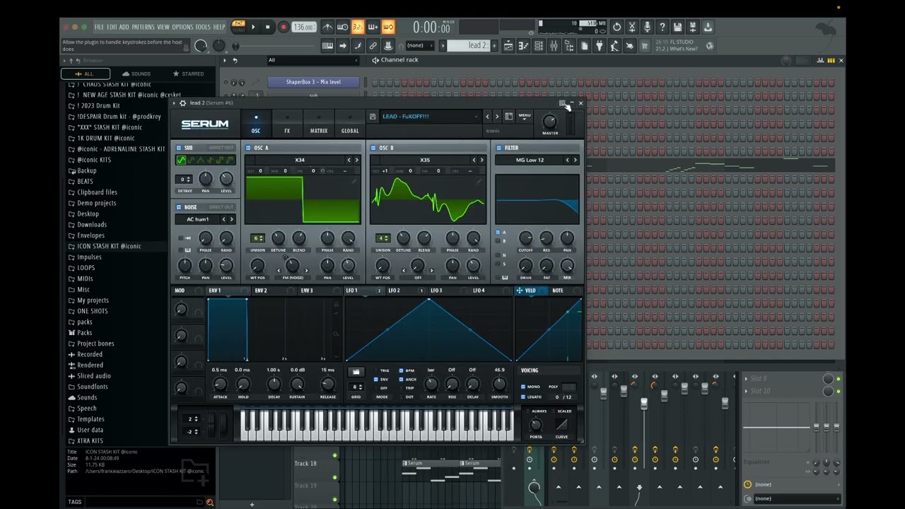Select the next noise sample after AC hum1
This screenshot has height=509, width=905.
pos(231,219)
